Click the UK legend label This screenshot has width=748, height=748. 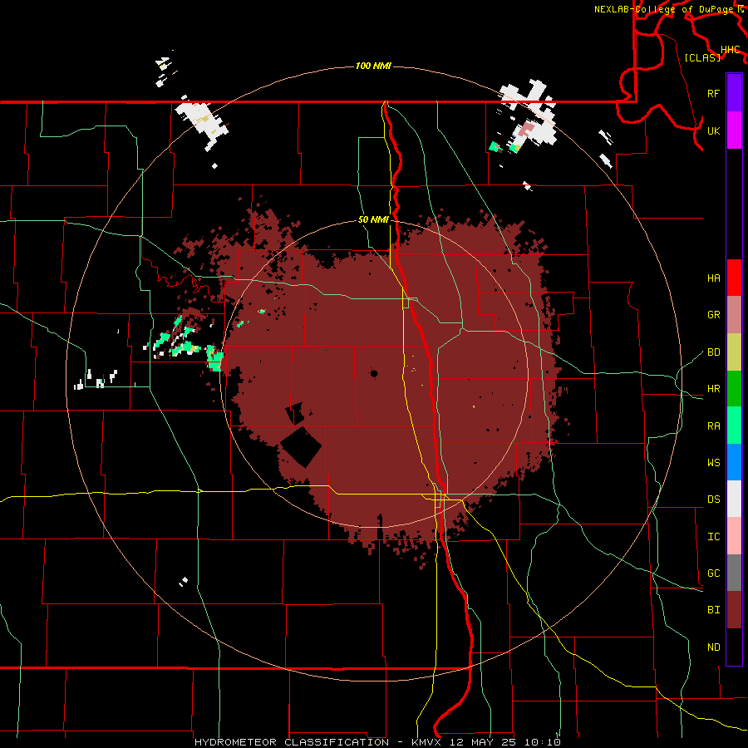[x=714, y=130]
